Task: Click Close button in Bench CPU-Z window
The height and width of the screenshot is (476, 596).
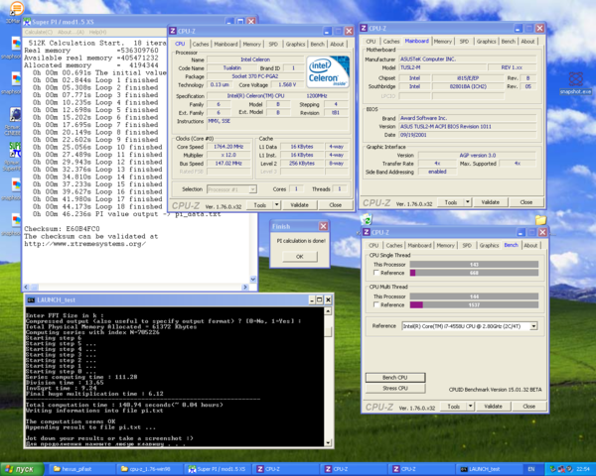Action: point(528,407)
